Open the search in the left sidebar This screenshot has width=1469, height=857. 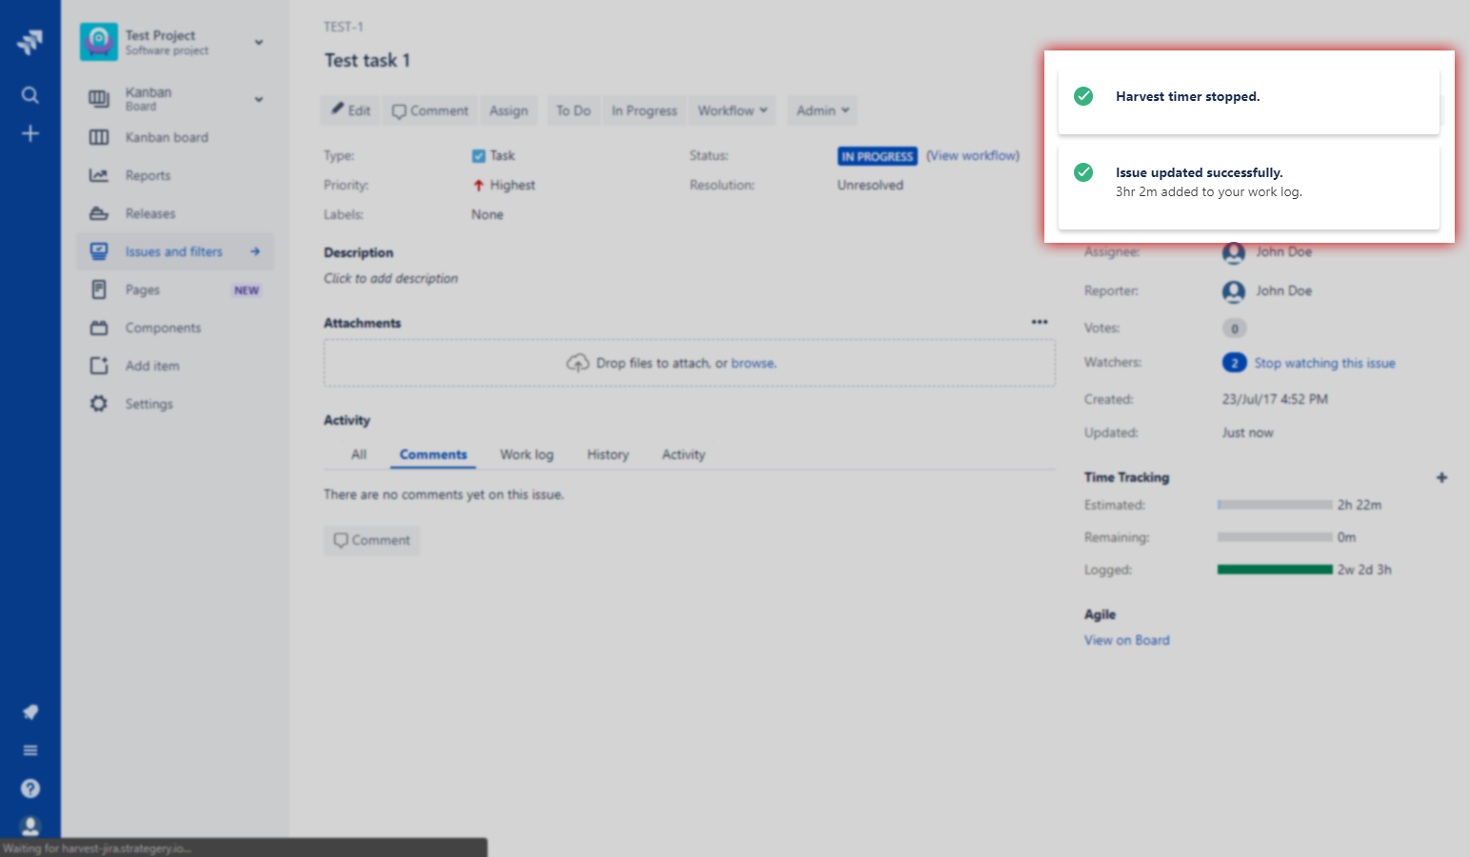(x=30, y=93)
